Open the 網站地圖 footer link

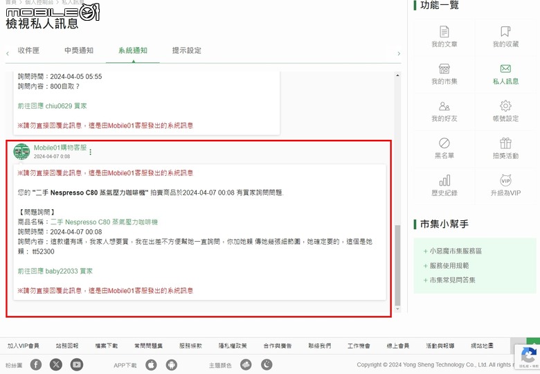click(482, 346)
